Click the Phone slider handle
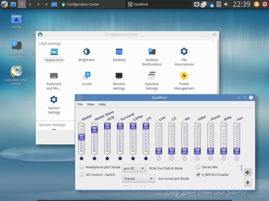This screenshot has height=201, width=269. [x=211, y=151]
